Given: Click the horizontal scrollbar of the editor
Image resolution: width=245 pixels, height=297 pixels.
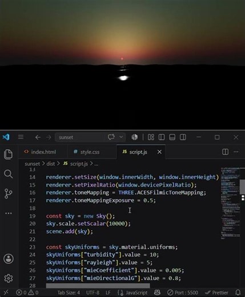Looking at the screenshot, I should pos(98,286).
